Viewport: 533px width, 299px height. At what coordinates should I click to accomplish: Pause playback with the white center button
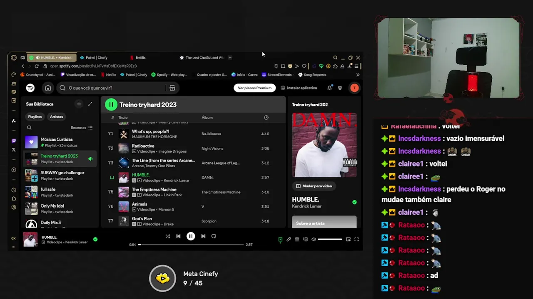(x=191, y=236)
